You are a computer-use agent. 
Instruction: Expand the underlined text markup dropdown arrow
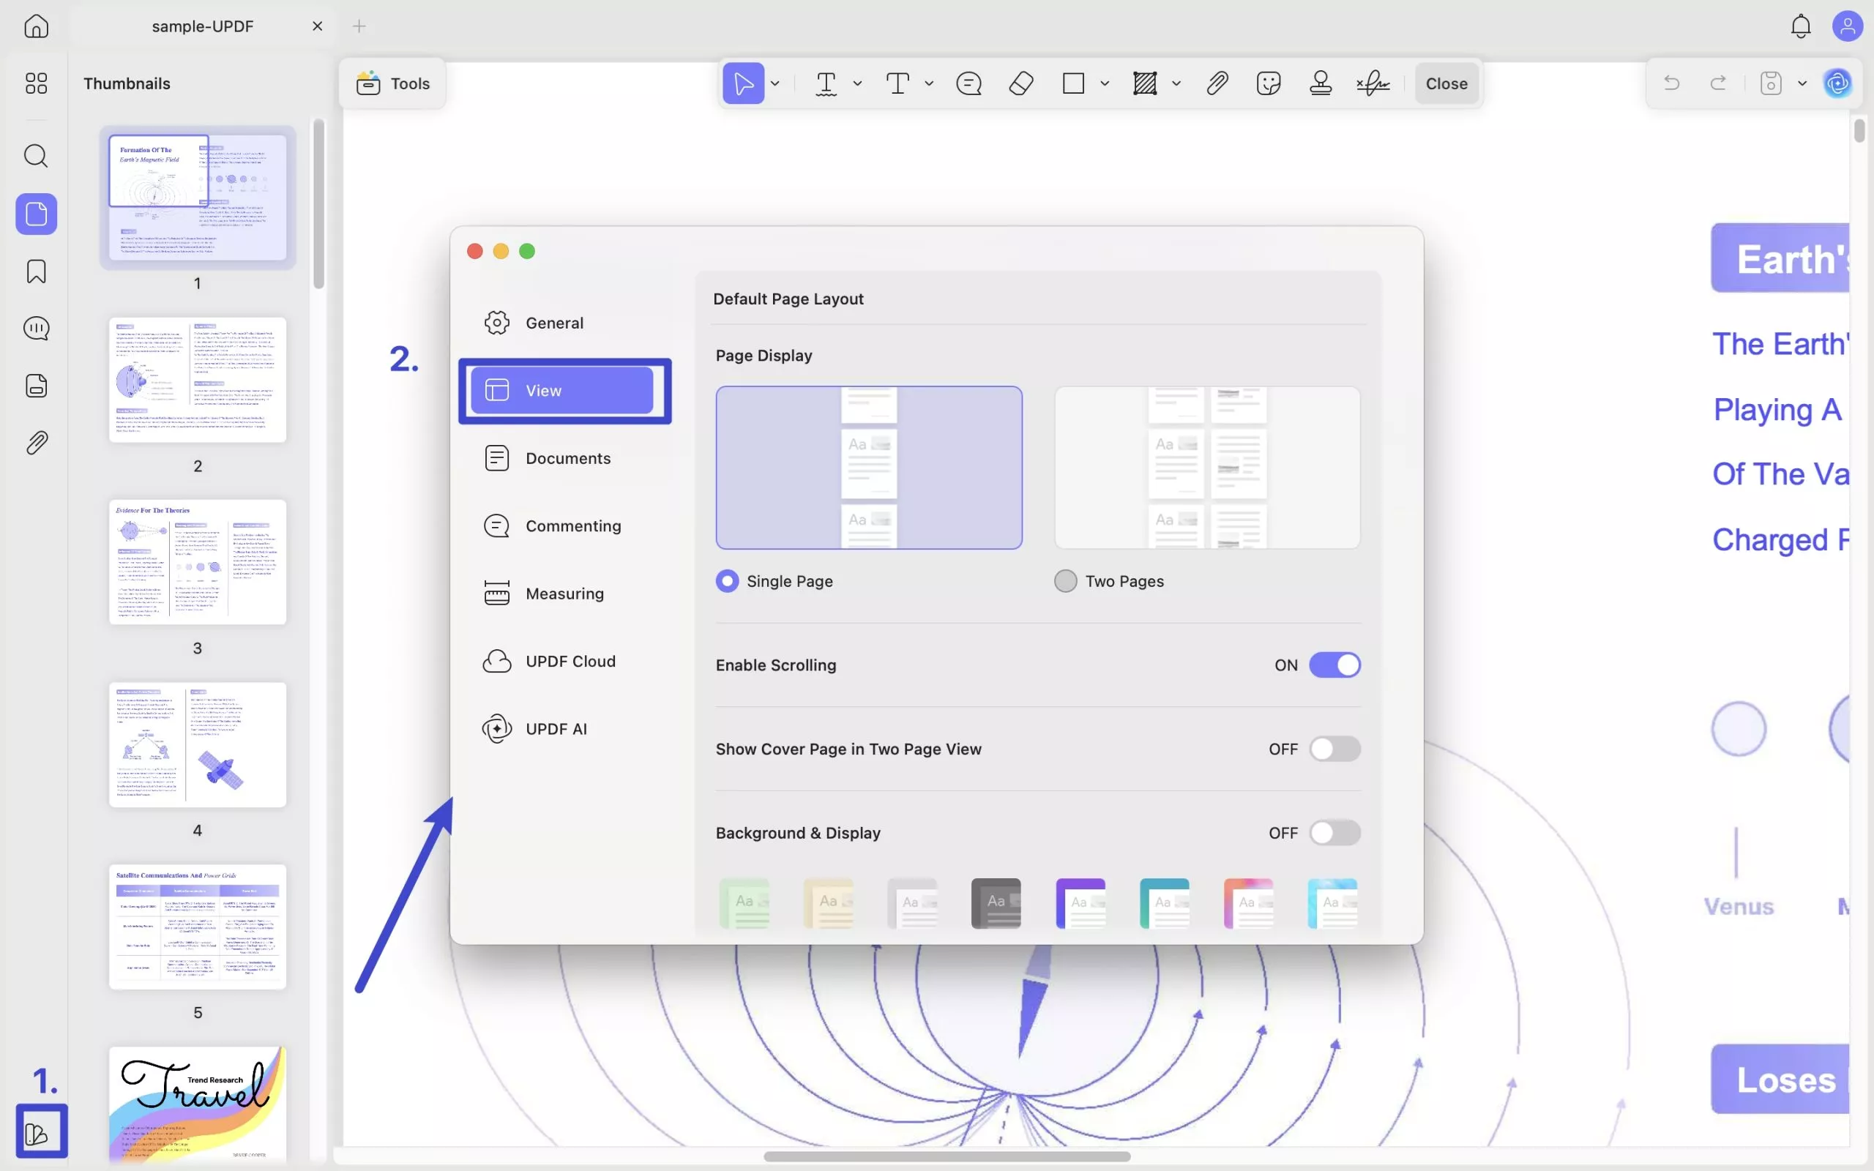pyautogui.click(x=857, y=83)
